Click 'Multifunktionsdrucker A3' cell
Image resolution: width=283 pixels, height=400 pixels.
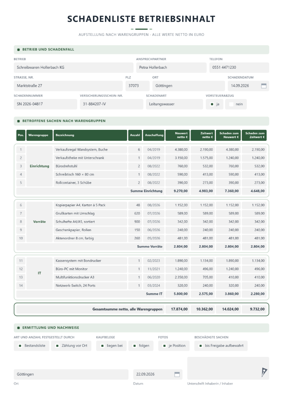(x=90, y=277)
